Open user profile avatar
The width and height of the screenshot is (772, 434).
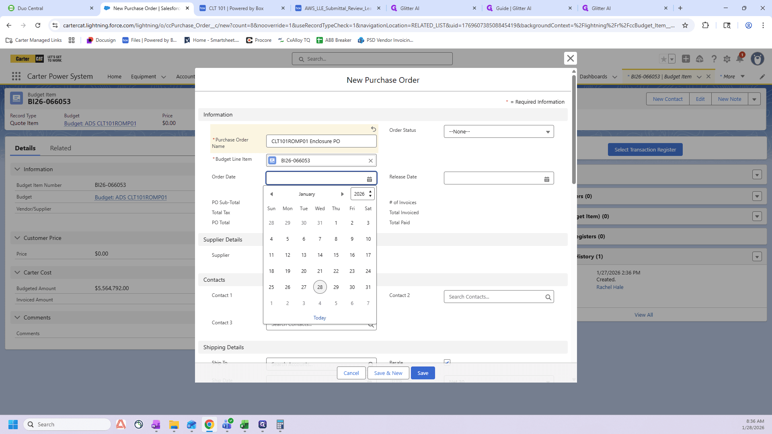coord(758,59)
